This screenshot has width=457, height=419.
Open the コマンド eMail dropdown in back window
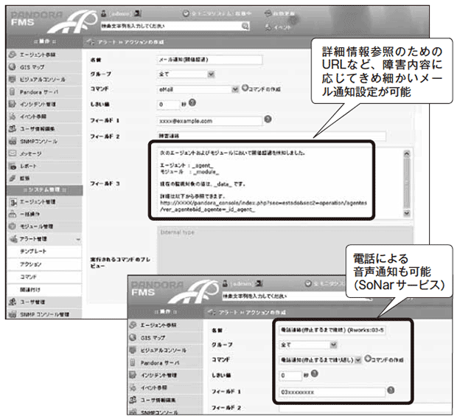pyautogui.click(x=198, y=89)
